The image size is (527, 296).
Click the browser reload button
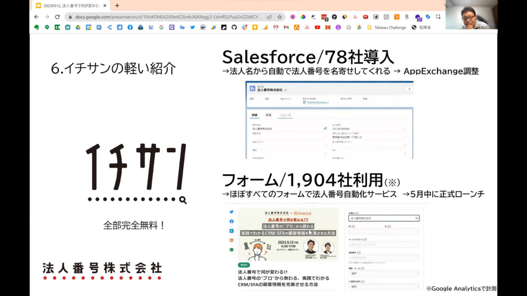pyautogui.click(x=58, y=16)
